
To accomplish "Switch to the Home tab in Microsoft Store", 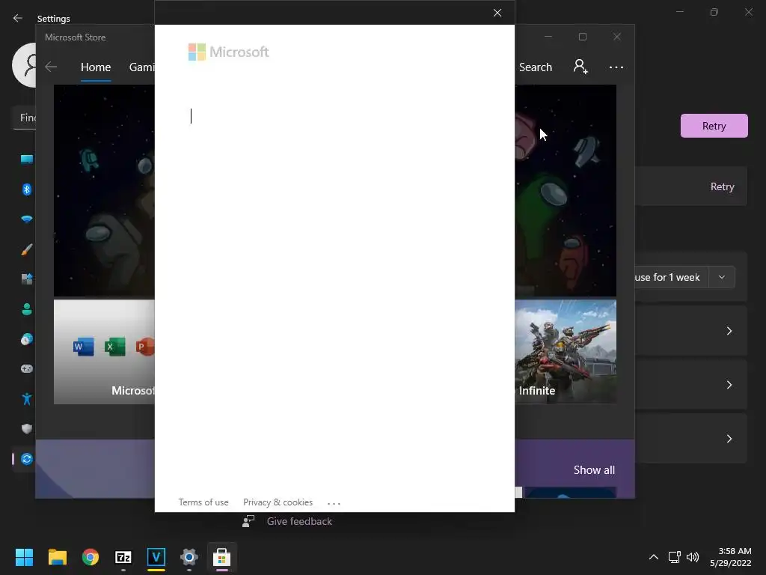I will coord(96,67).
